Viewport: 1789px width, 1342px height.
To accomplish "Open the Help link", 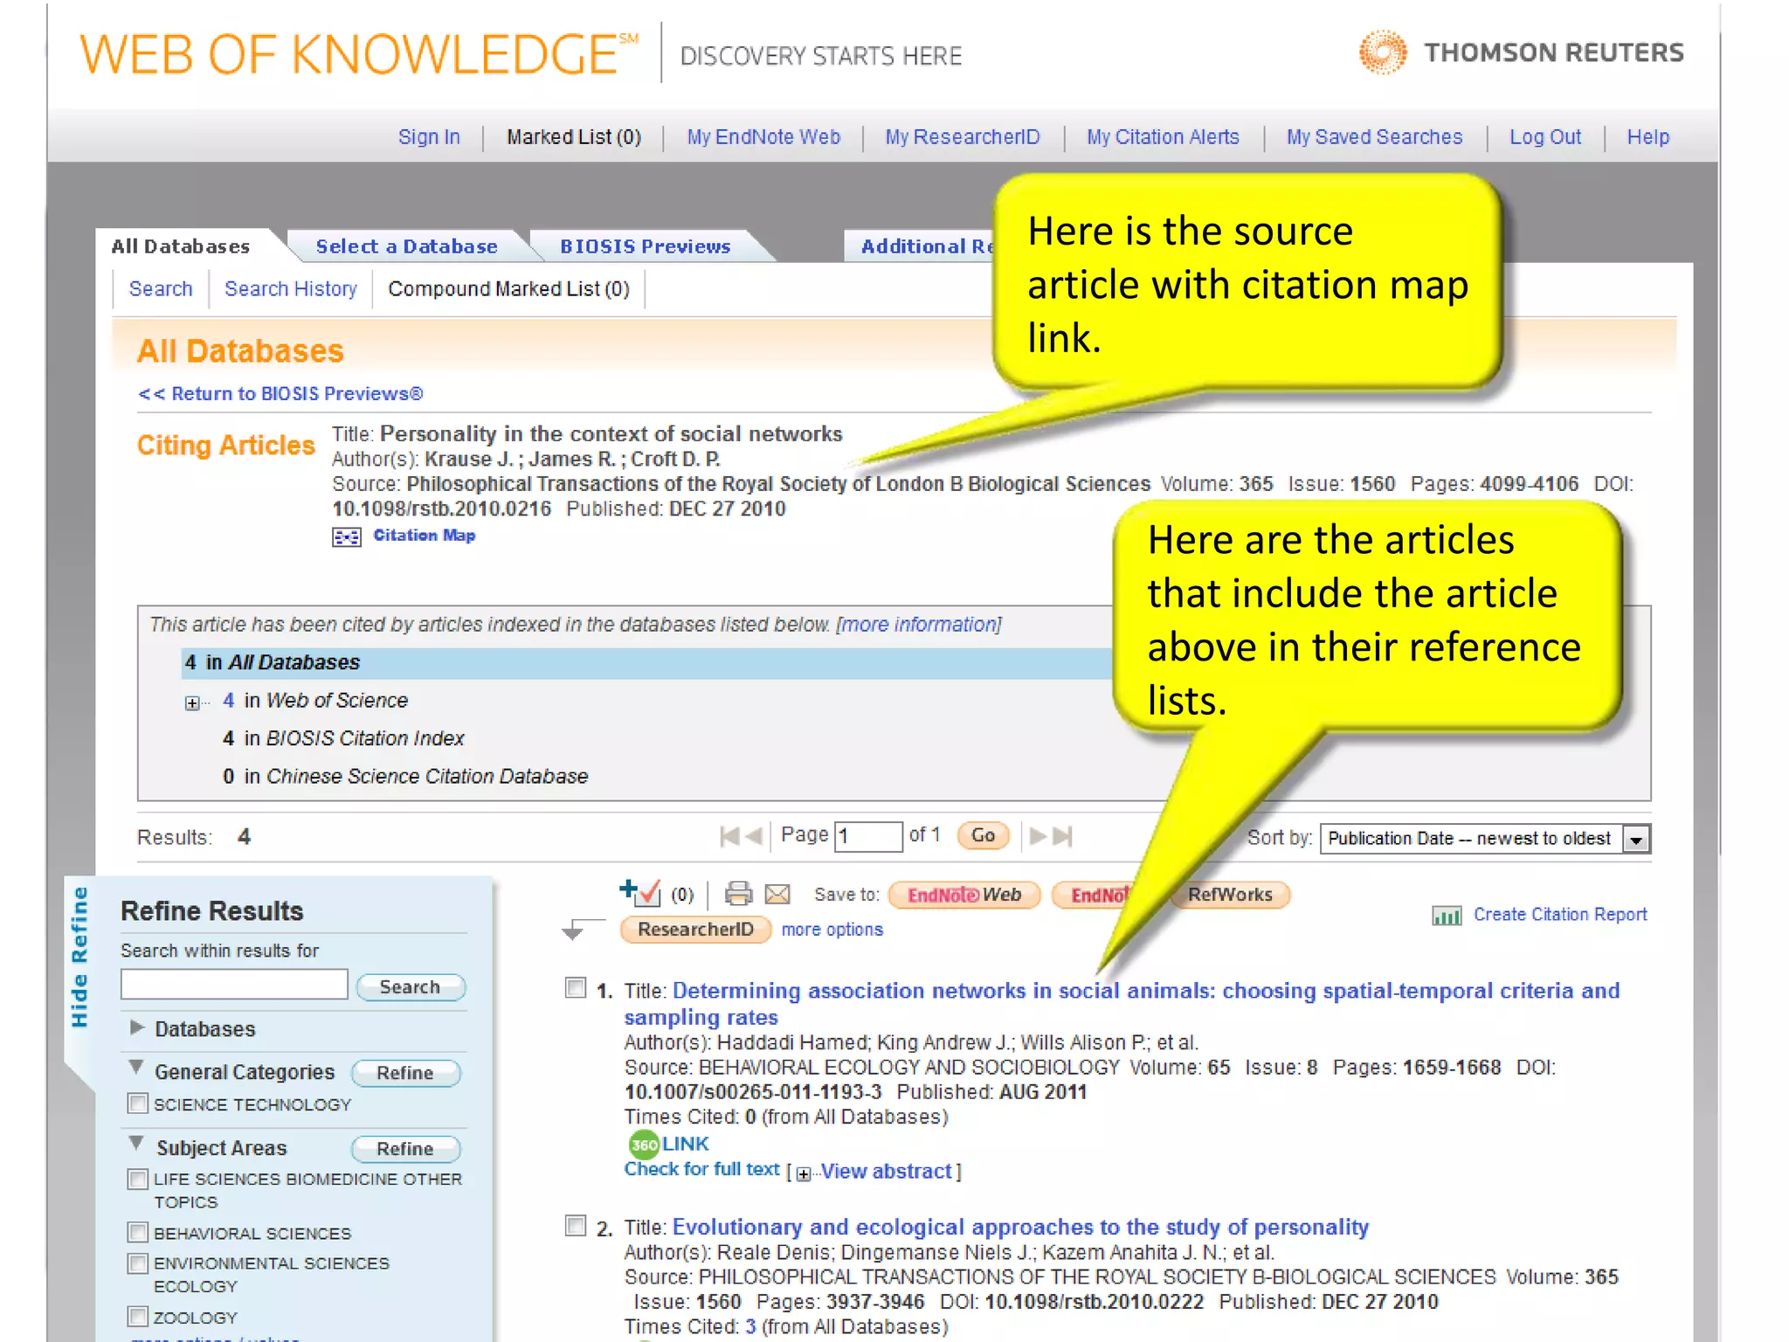I will tap(1647, 137).
